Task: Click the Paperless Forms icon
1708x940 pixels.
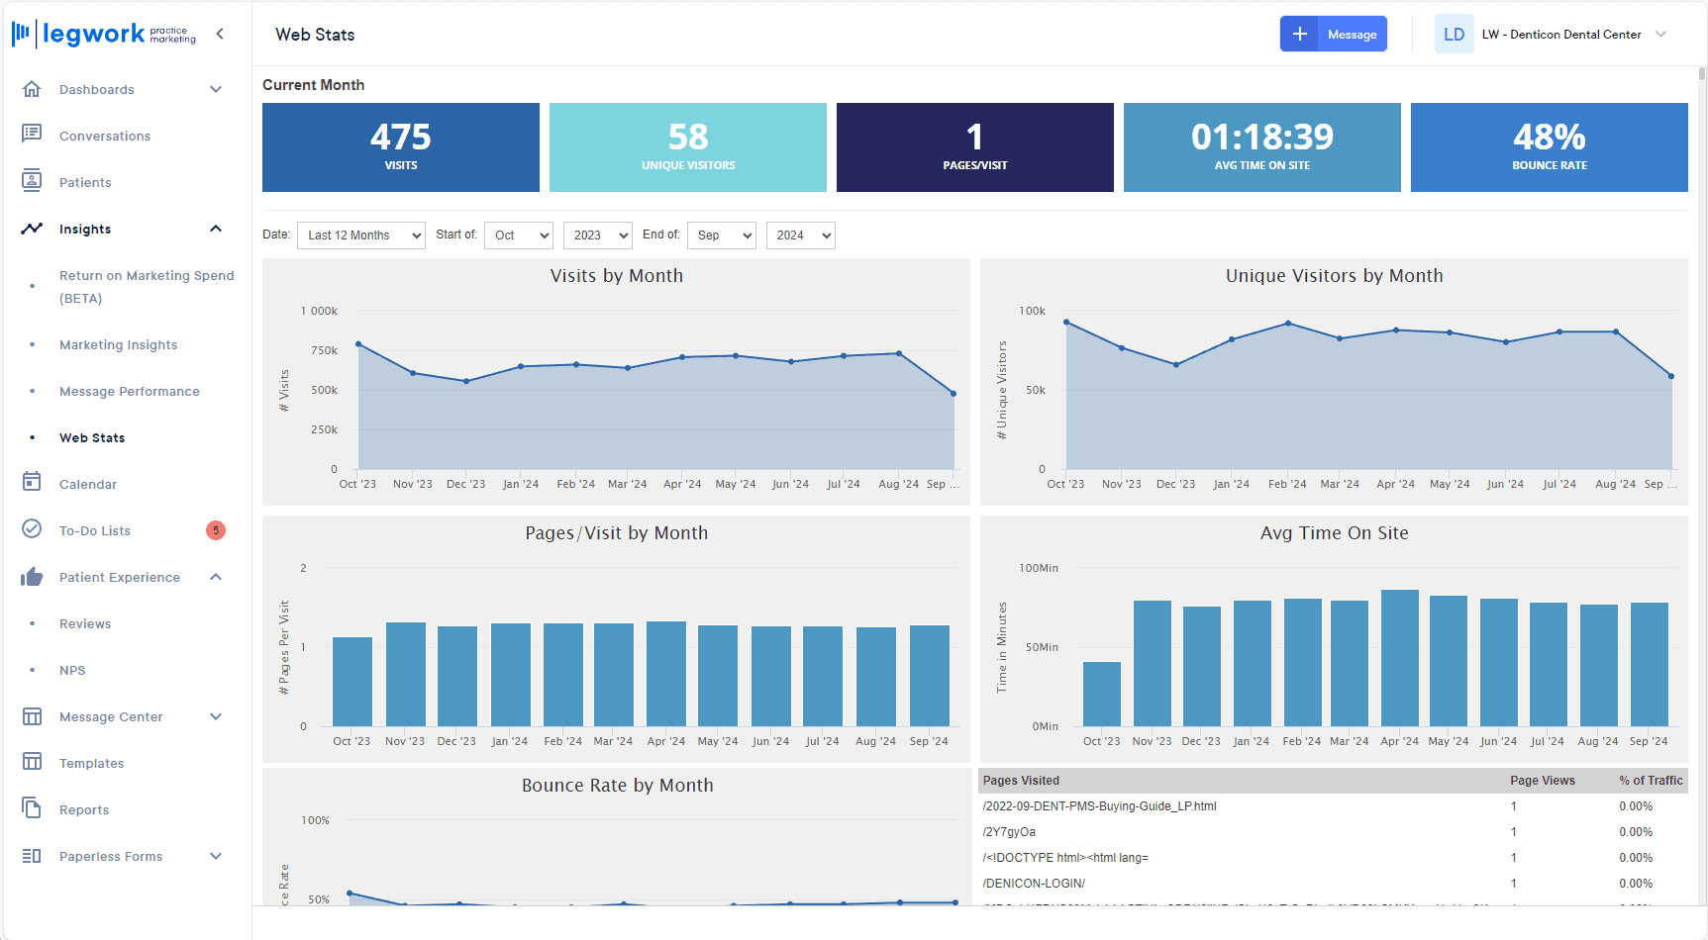Action: [32, 855]
